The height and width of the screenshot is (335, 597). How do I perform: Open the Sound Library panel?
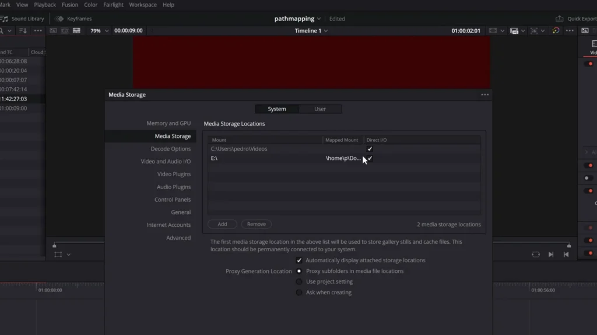tap(23, 19)
